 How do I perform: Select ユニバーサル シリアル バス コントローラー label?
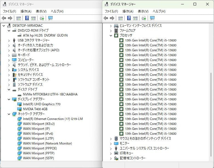pos(144,148)
